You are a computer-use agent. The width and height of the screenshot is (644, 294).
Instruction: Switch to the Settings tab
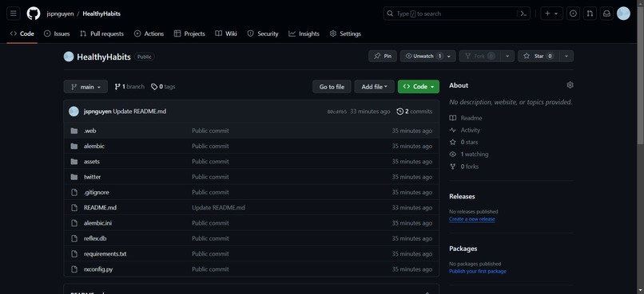click(x=345, y=33)
